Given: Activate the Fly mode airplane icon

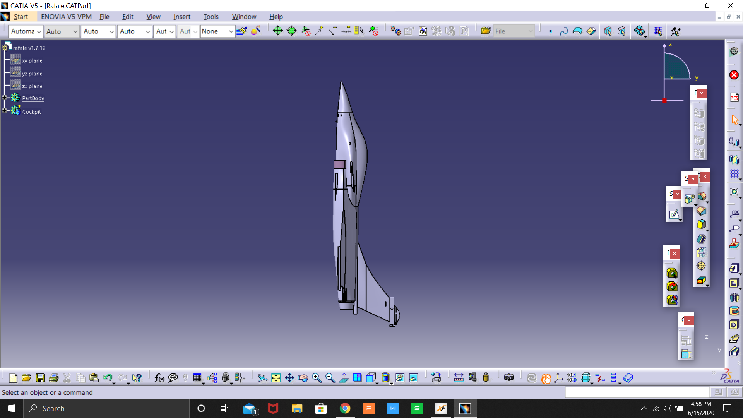Looking at the screenshot, I should (262, 378).
